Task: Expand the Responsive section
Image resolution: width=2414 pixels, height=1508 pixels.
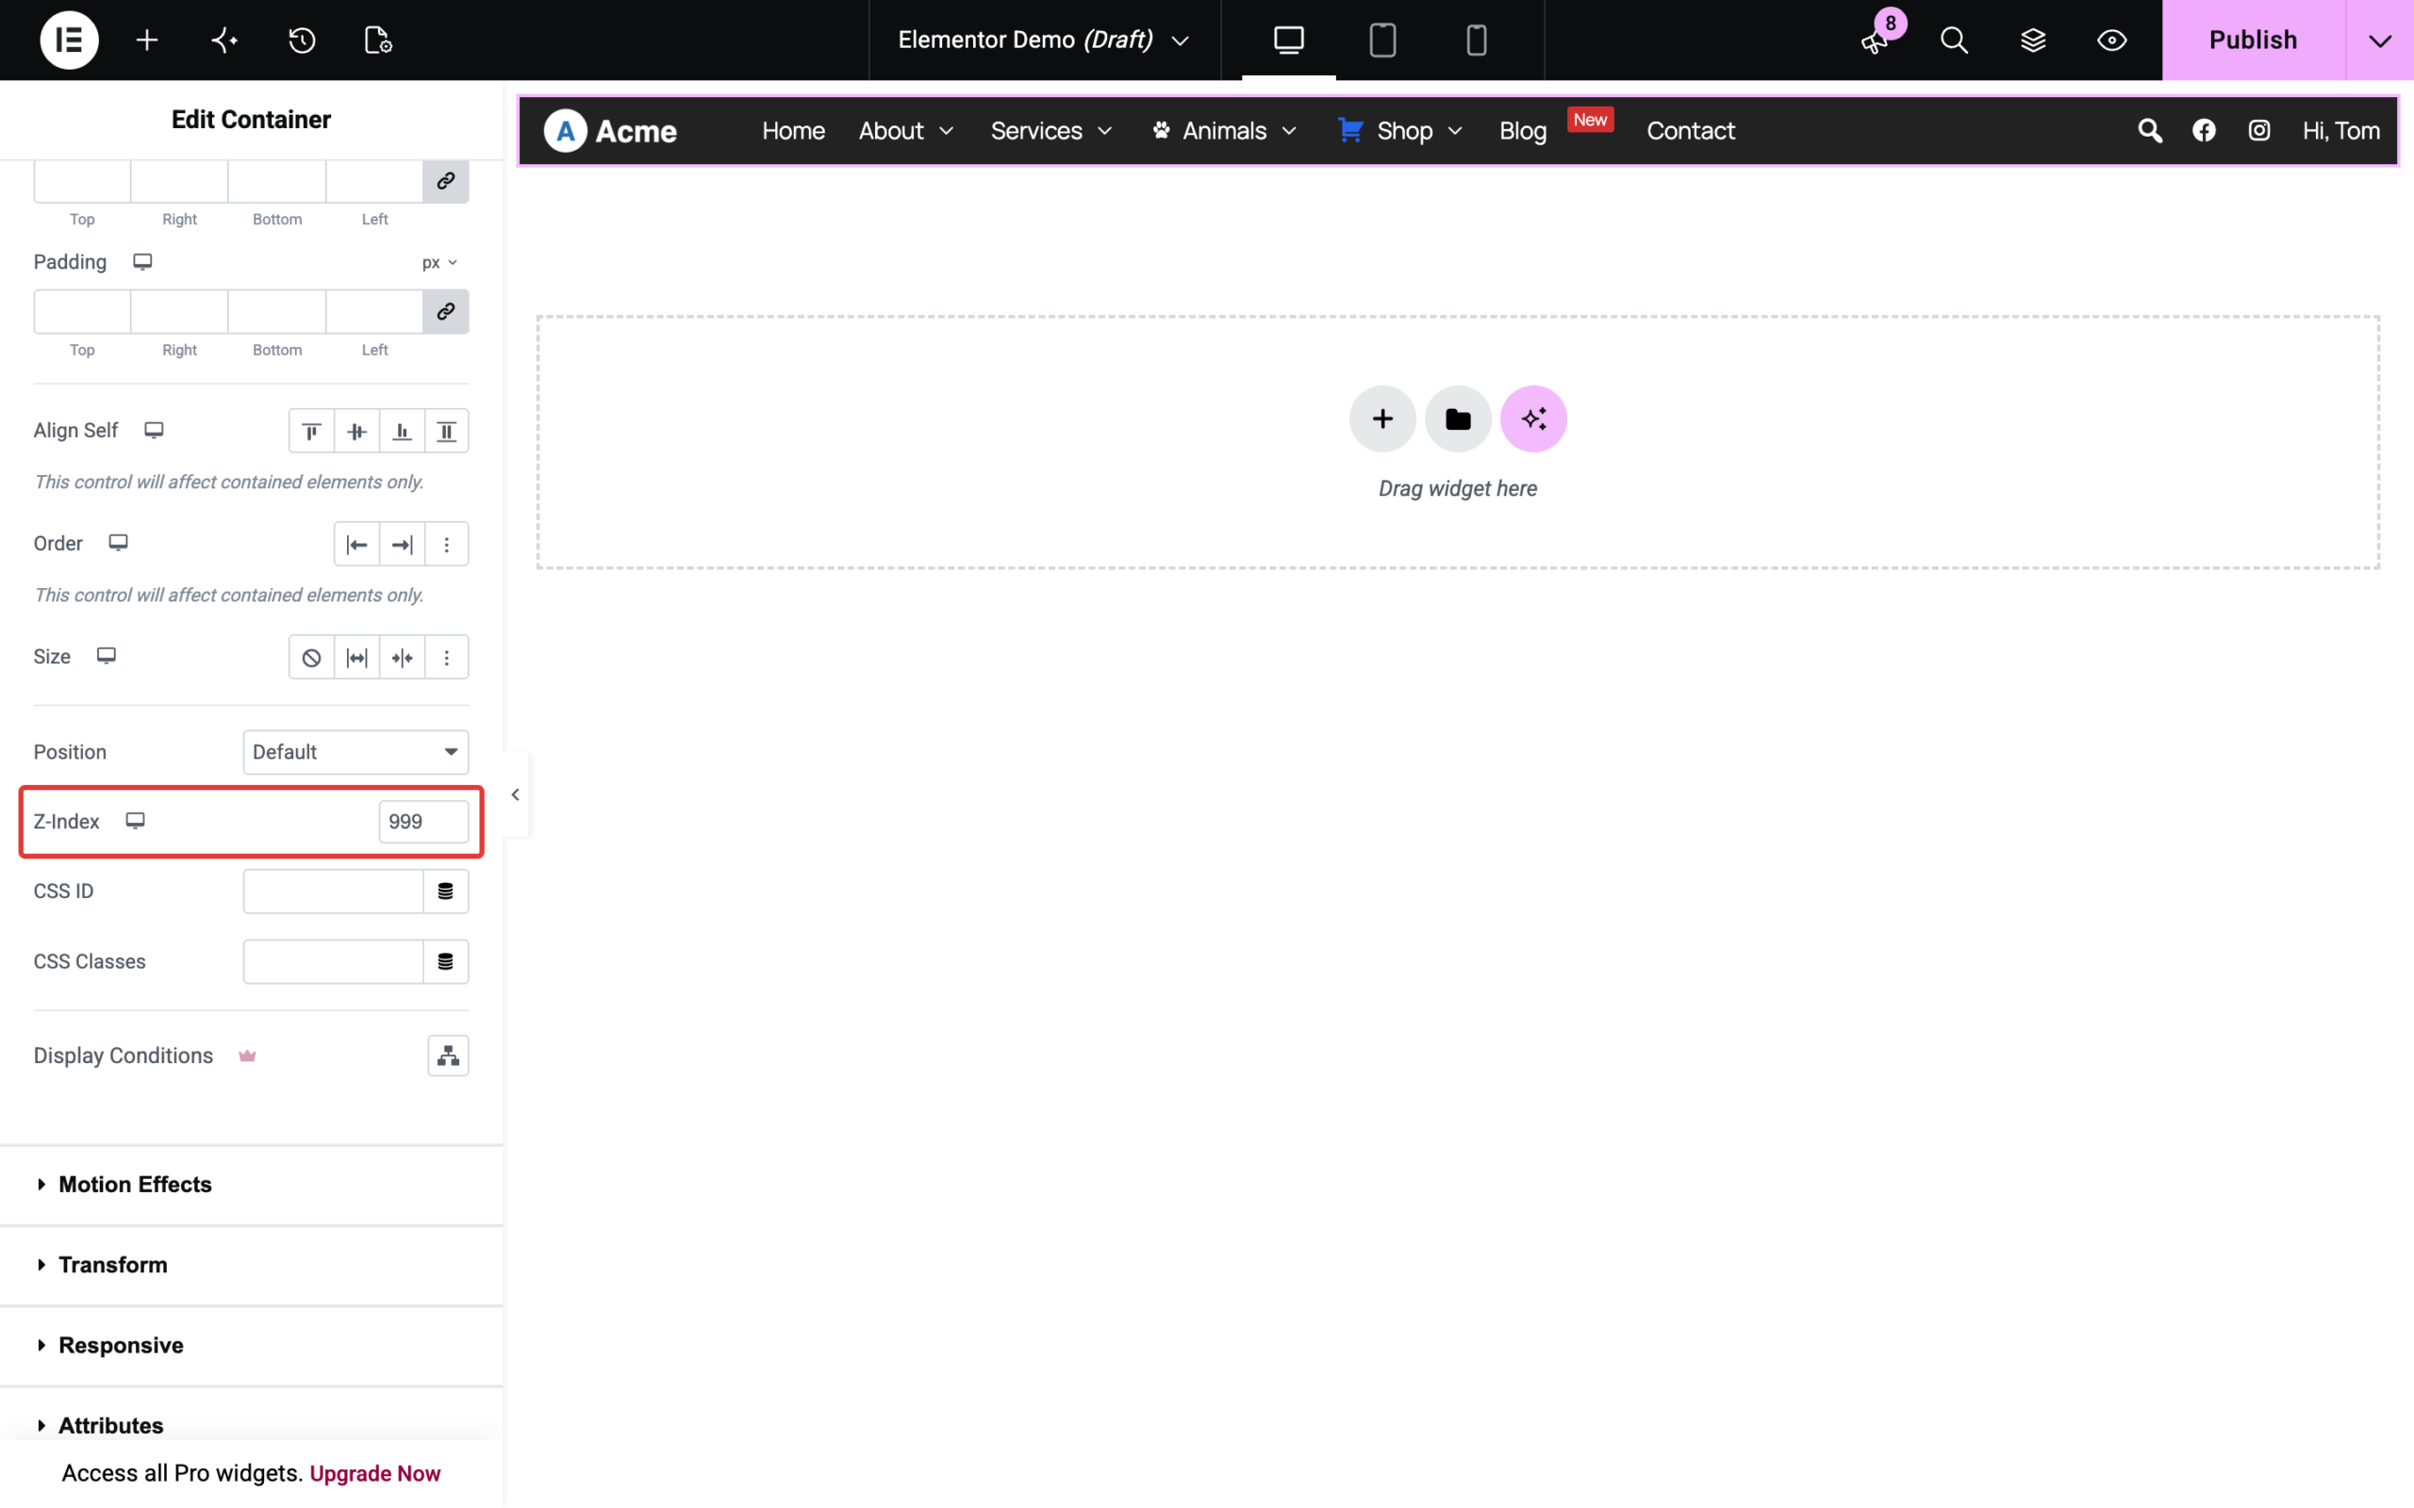Action: [x=252, y=1346]
